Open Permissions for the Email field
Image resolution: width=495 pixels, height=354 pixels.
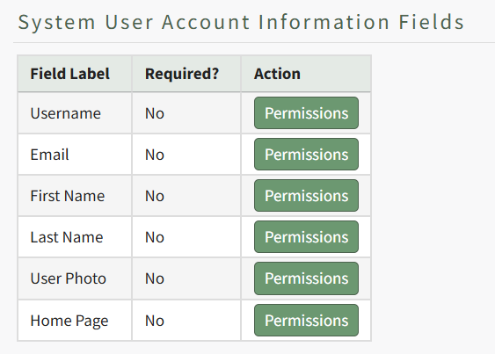[x=306, y=155]
